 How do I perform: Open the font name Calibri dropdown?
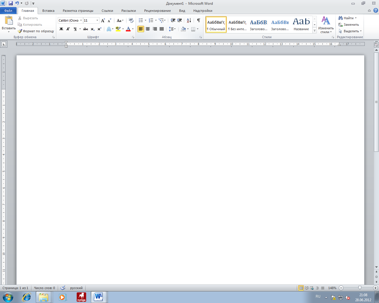[x=81, y=20]
